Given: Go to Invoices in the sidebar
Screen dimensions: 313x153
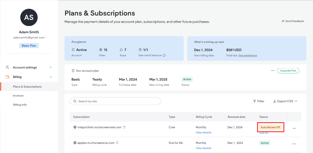Looking at the screenshot, I should point(18,96).
